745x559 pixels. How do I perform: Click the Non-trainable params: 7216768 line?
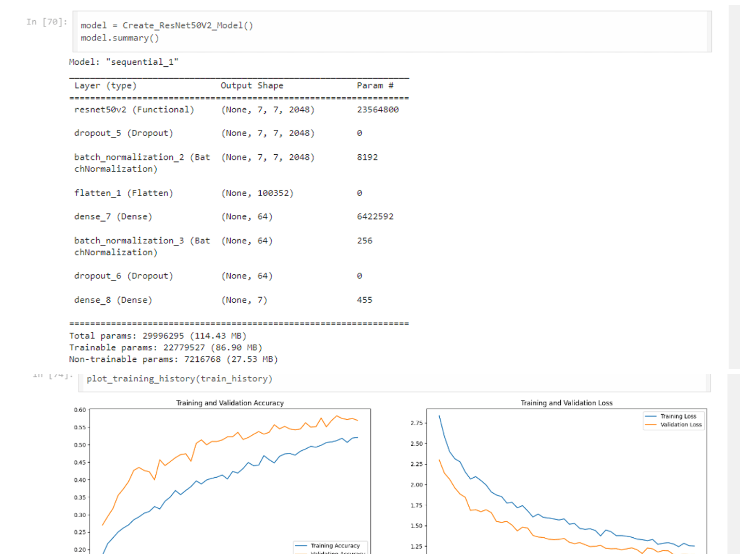(x=174, y=359)
